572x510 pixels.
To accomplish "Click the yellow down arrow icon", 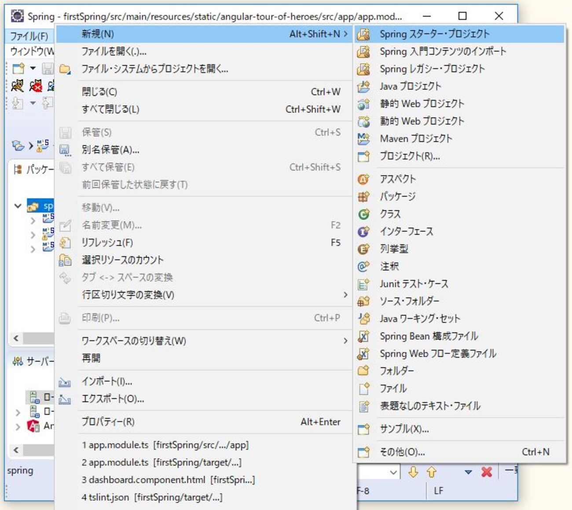I will pyautogui.click(x=413, y=472).
